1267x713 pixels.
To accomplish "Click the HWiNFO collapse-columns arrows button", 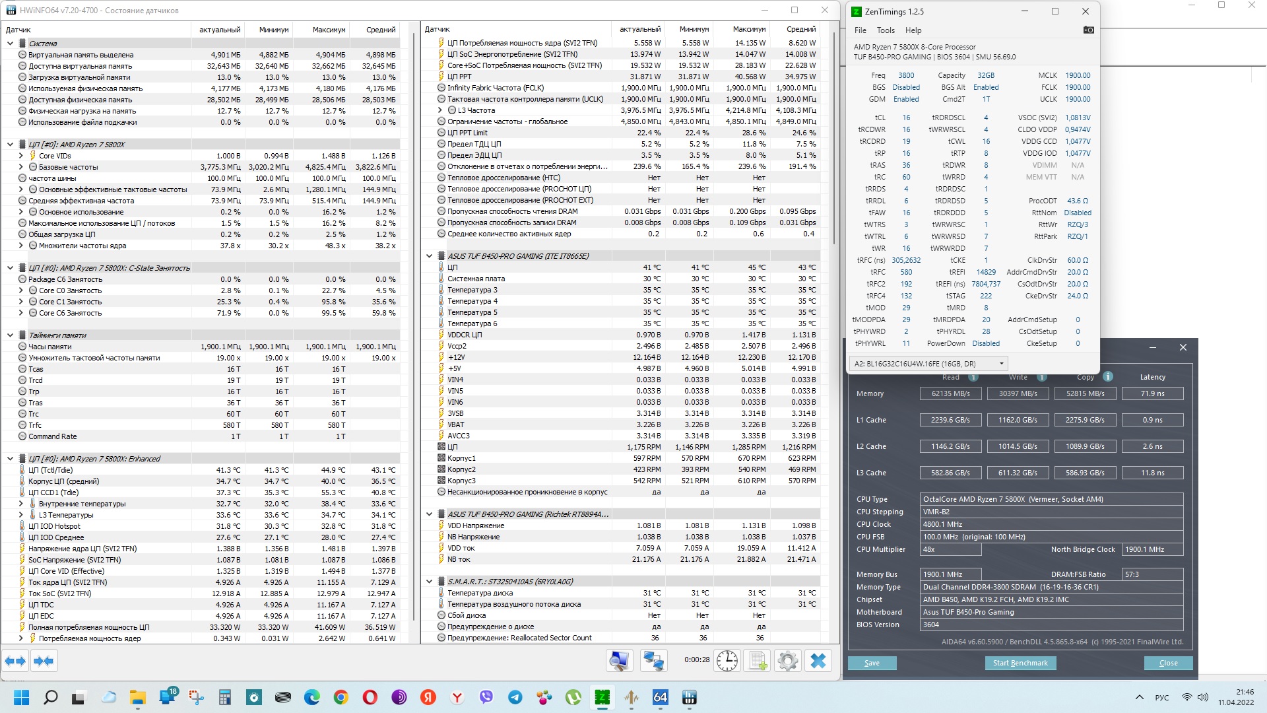I will pyautogui.click(x=44, y=661).
